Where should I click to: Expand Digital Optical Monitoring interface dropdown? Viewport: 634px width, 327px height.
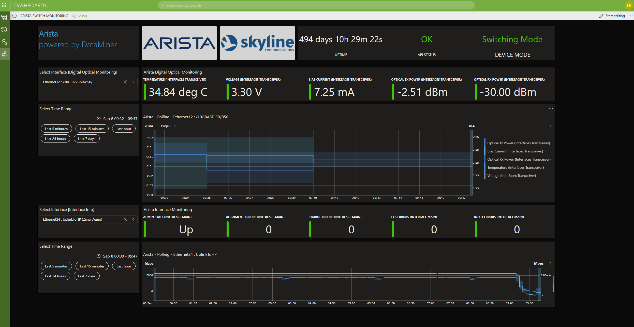point(133,82)
